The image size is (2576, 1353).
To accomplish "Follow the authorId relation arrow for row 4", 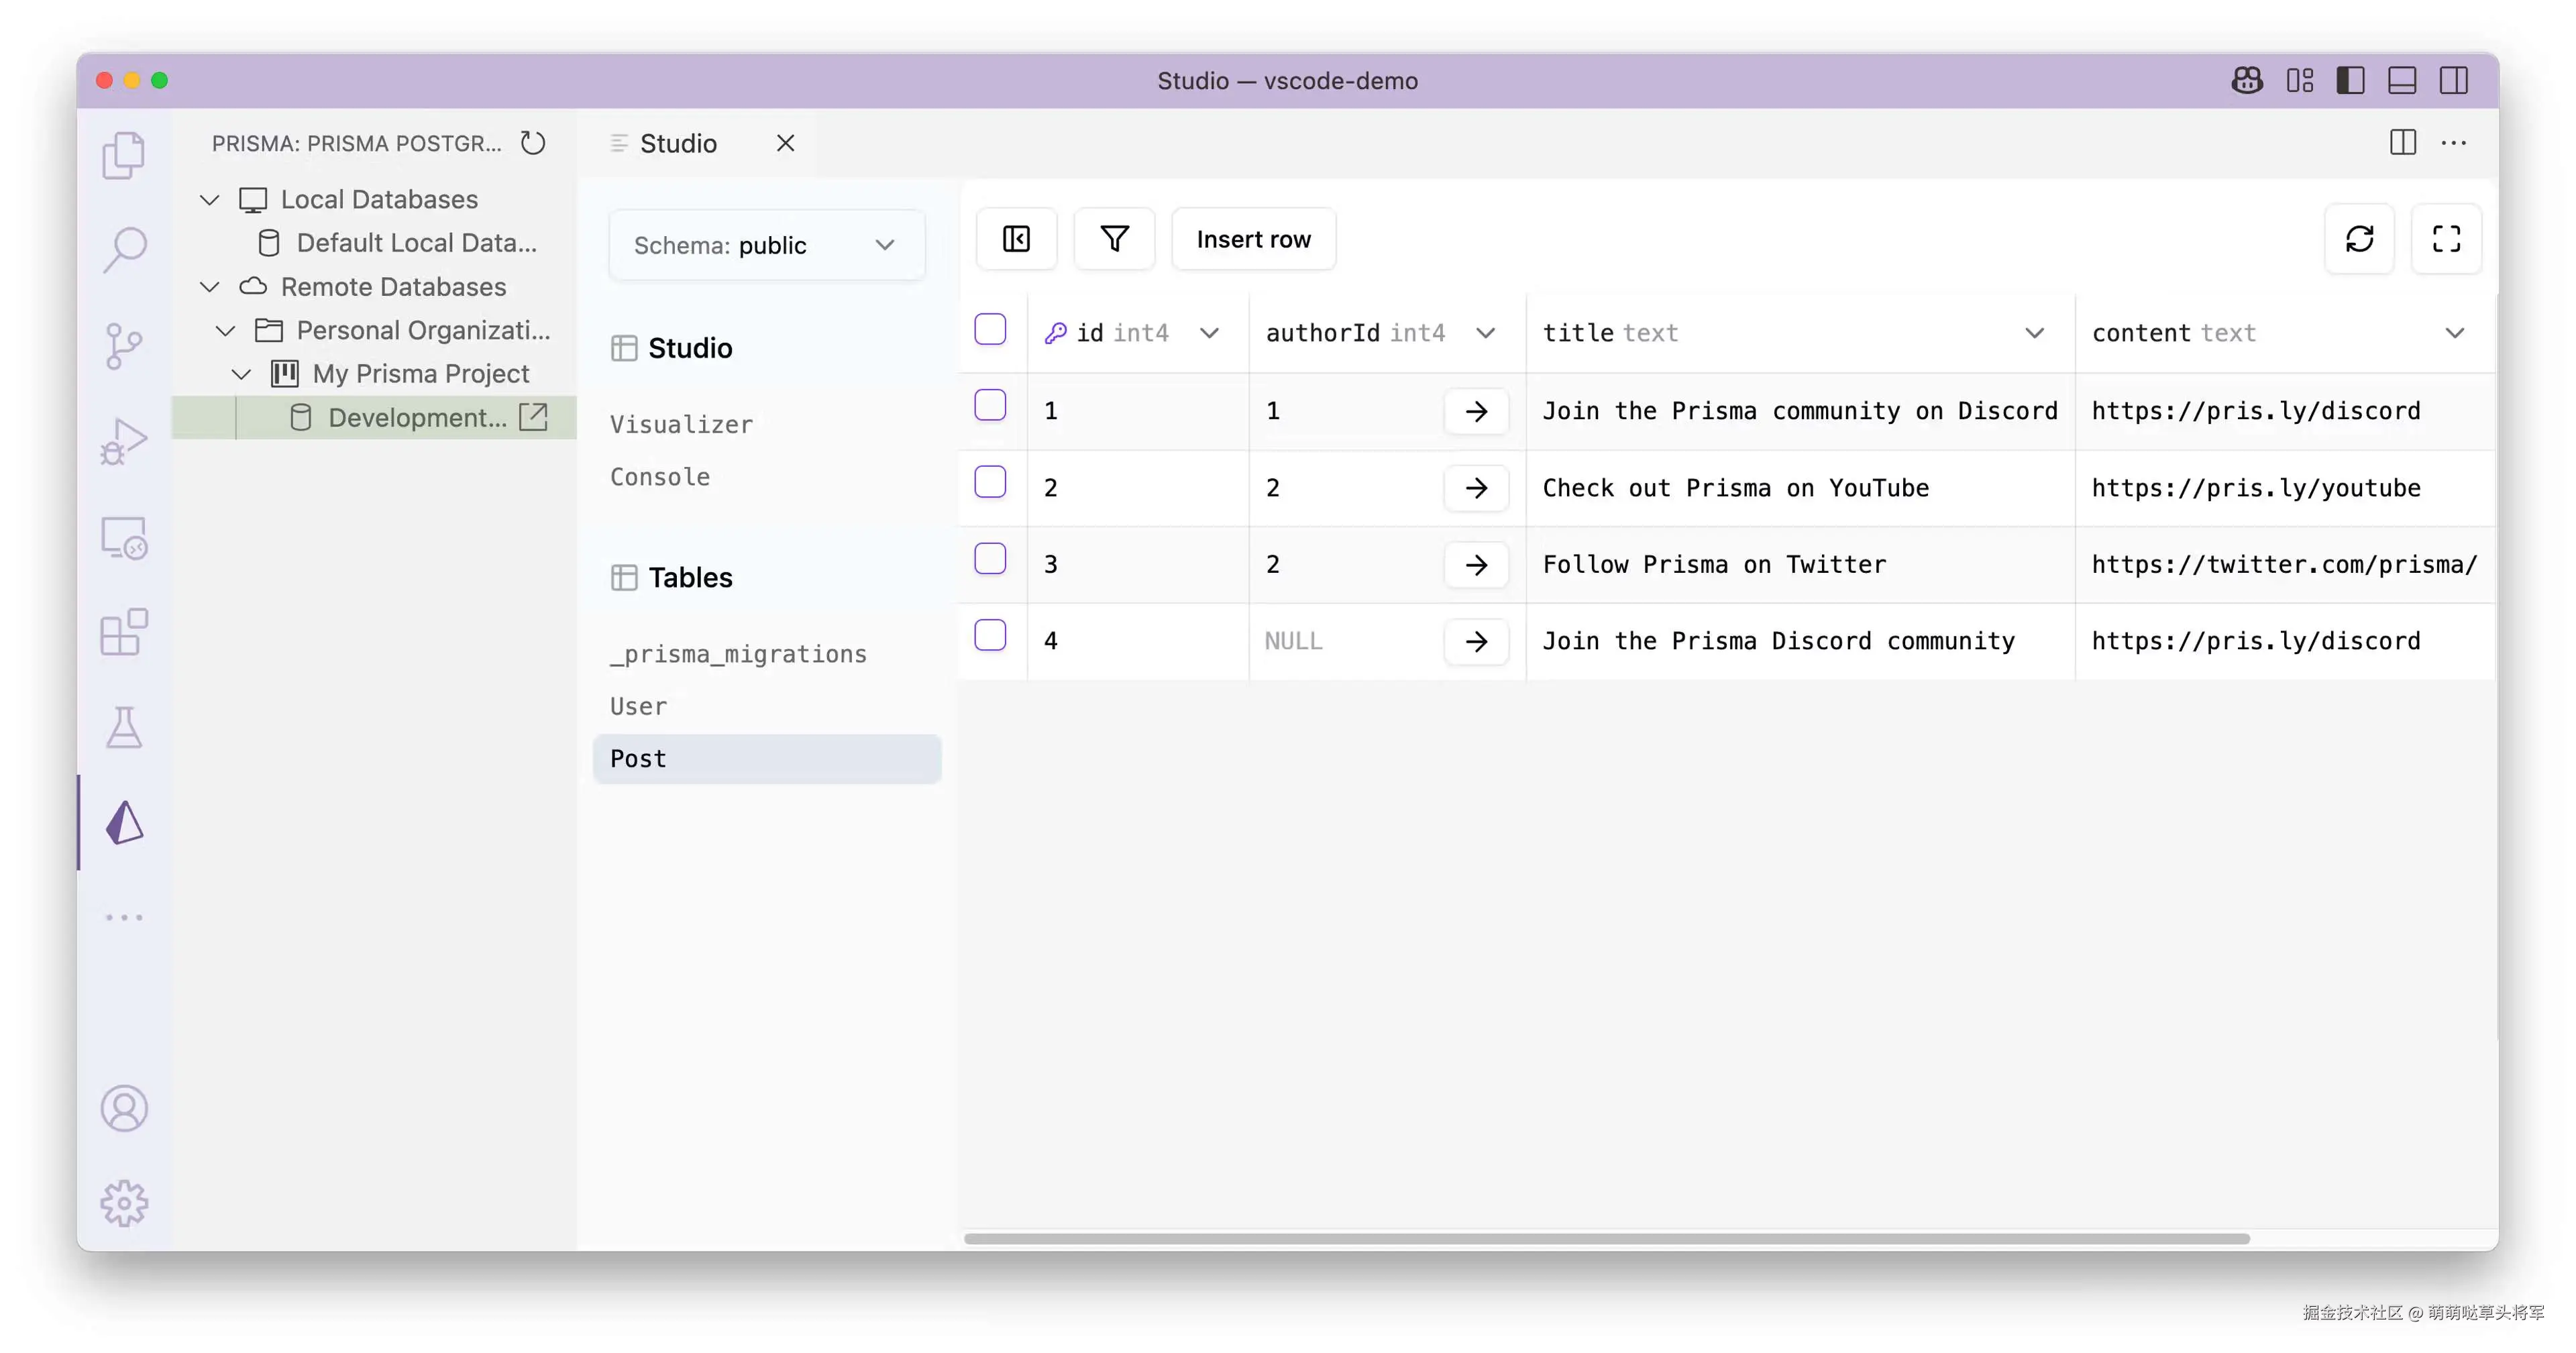I will pyautogui.click(x=1476, y=641).
